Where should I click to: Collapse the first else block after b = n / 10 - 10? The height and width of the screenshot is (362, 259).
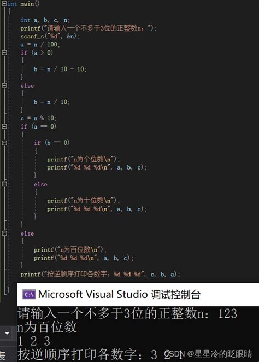(x=4, y=85)
